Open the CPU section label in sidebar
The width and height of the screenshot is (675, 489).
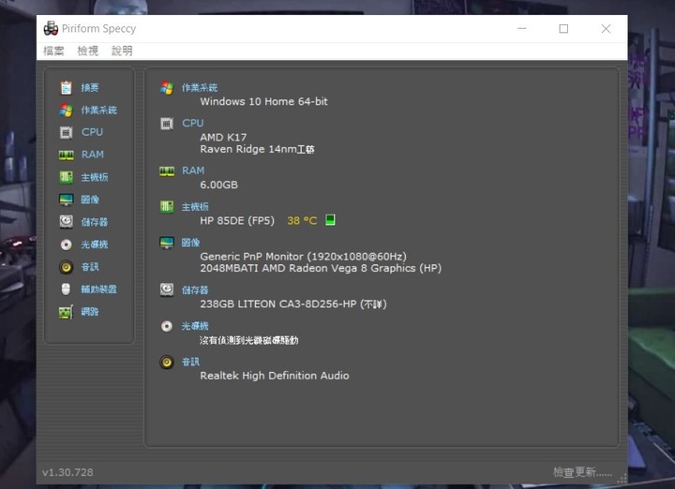click(x=92, y=132)
